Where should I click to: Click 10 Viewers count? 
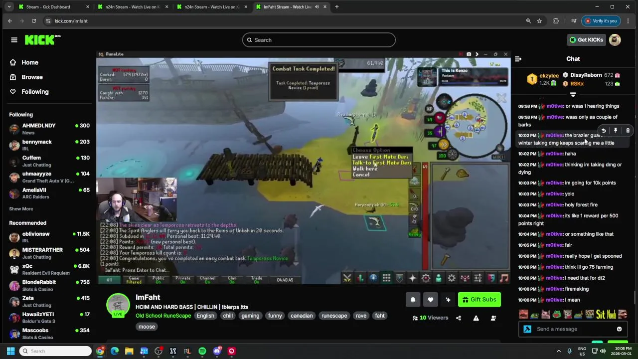click(x=430, y=318)
